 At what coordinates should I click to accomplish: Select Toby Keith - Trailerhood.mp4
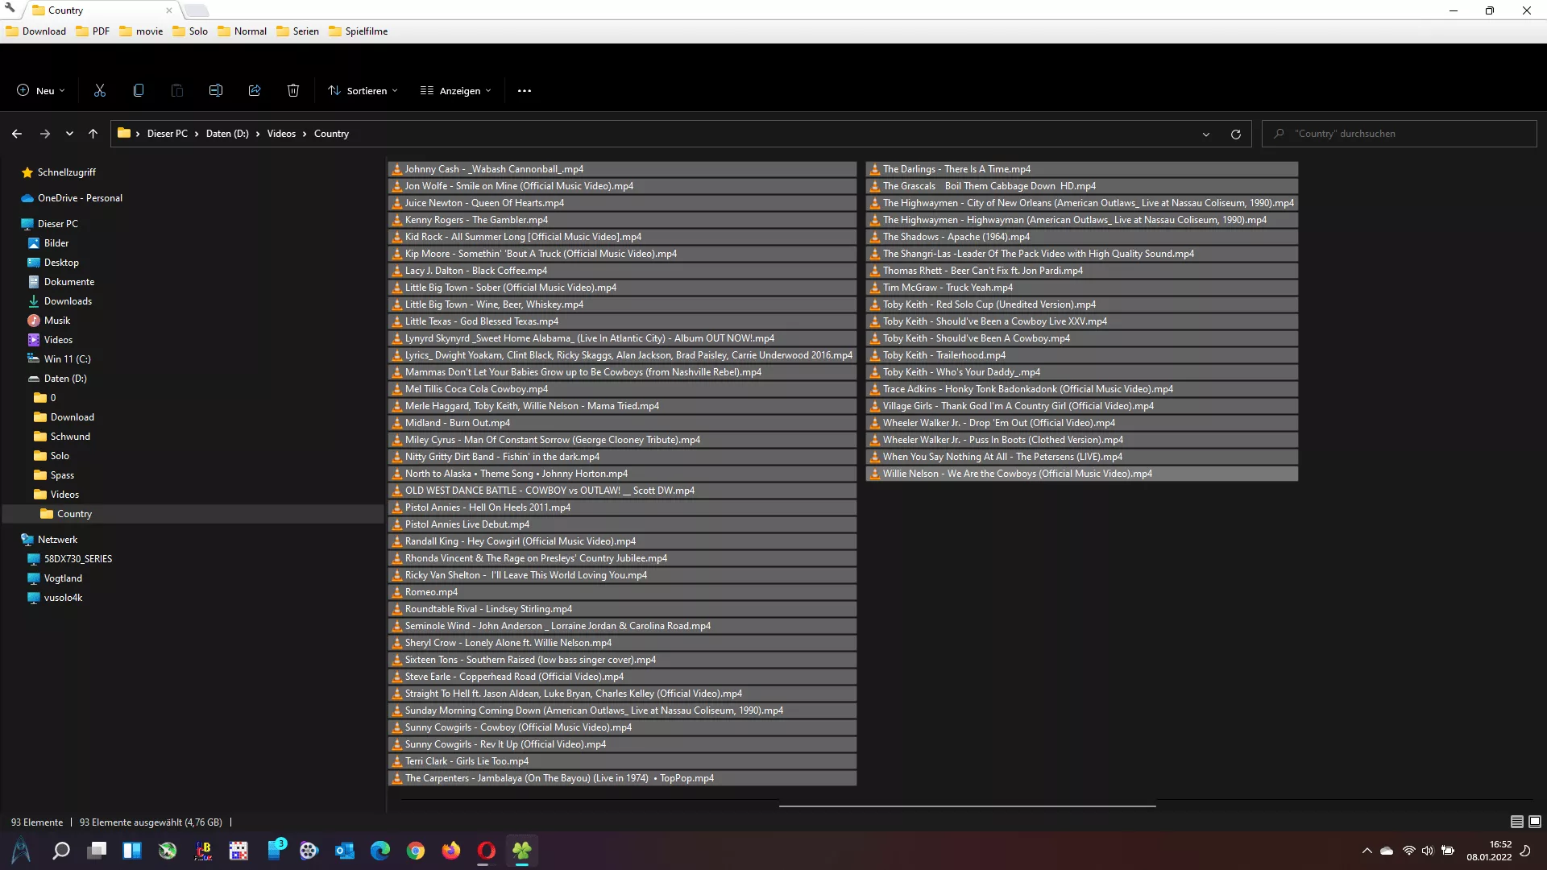1081,355
